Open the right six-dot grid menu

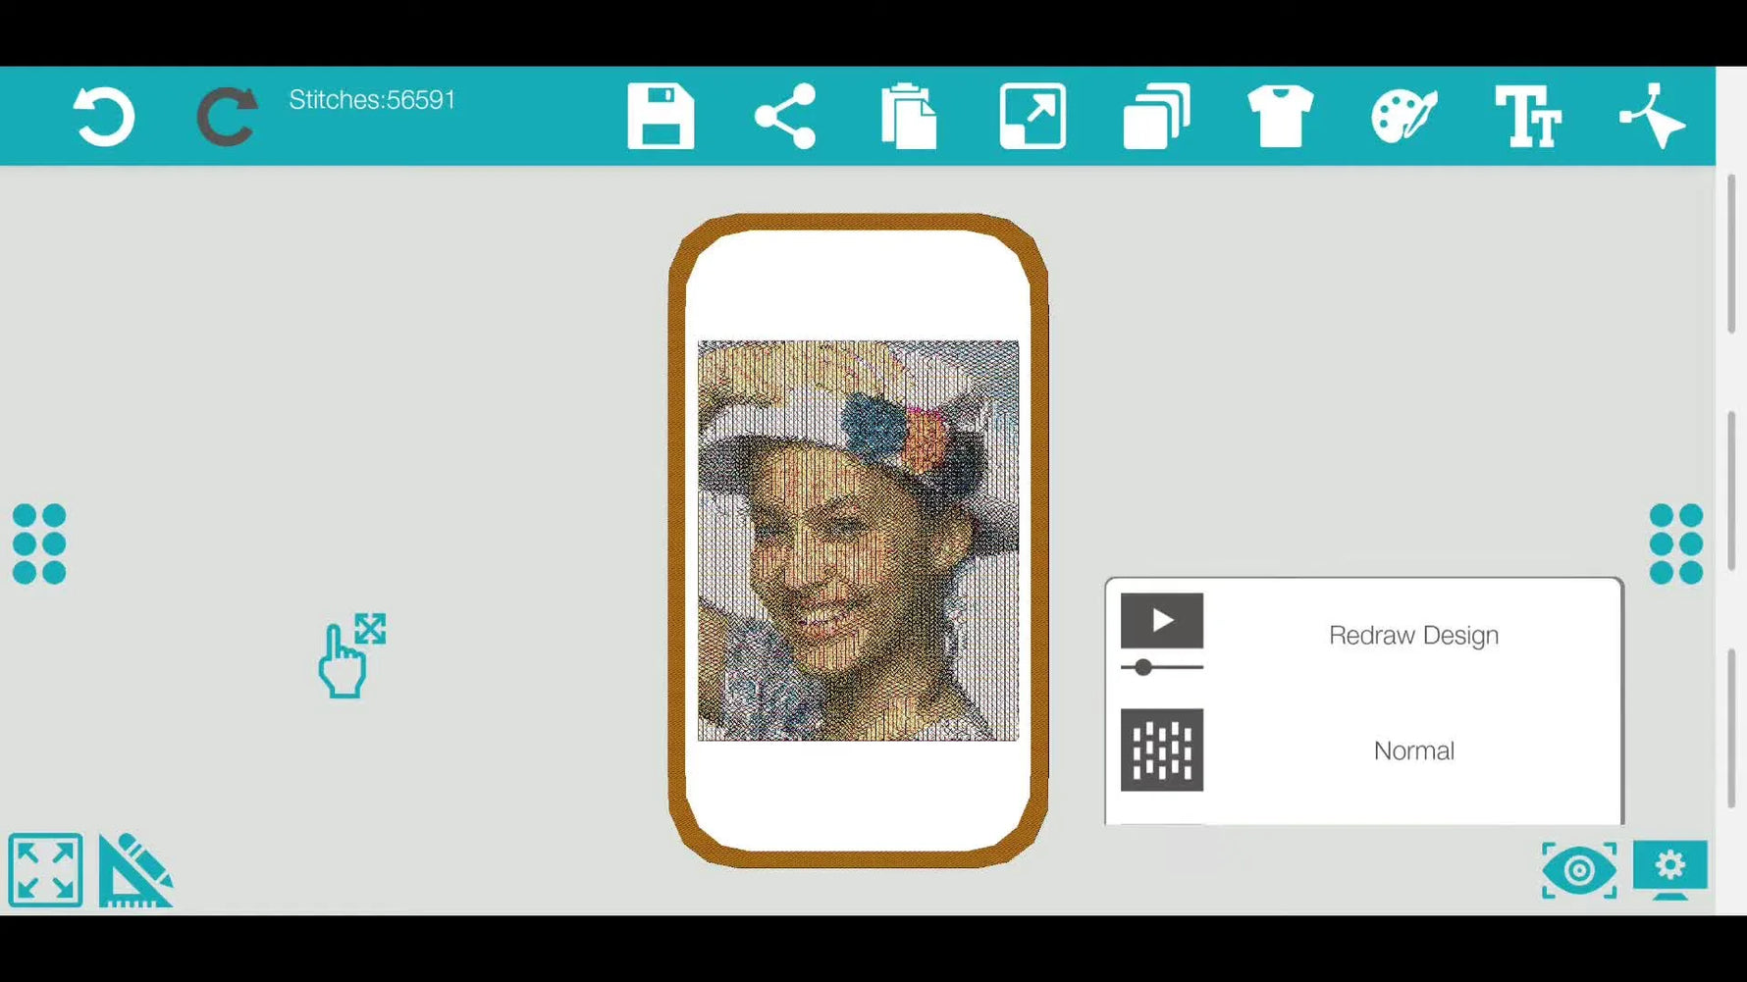tap(1676, 544)
